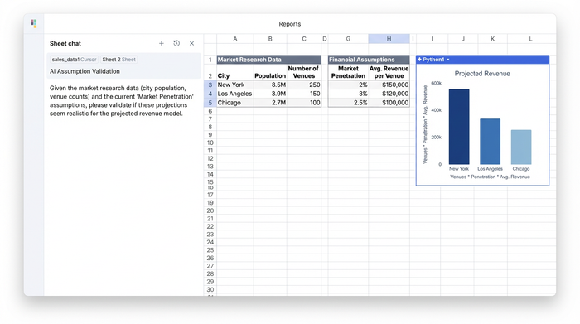The width and height of the screenshot is (580, 324).
Task: Click the '$100,000' revenue cell
Action: [x=389, y=103]
